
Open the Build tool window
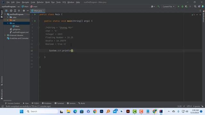tap(82, 103)
